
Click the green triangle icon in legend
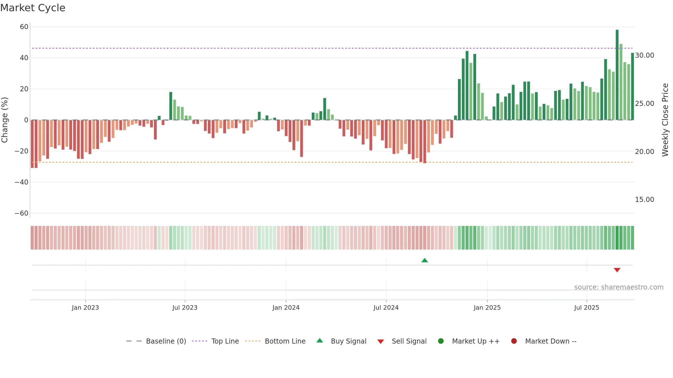click(x=320, y=340)
